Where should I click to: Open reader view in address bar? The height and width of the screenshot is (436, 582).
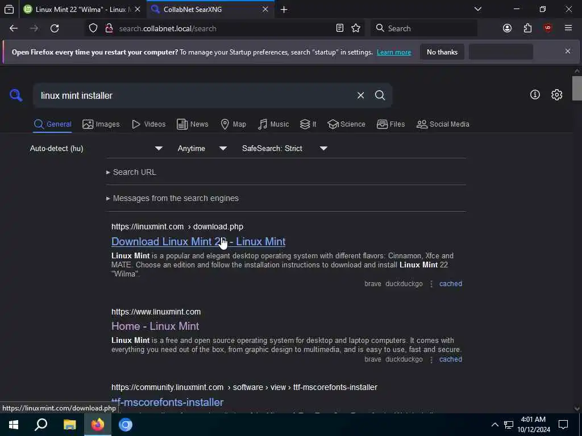[x=340, y=28]
